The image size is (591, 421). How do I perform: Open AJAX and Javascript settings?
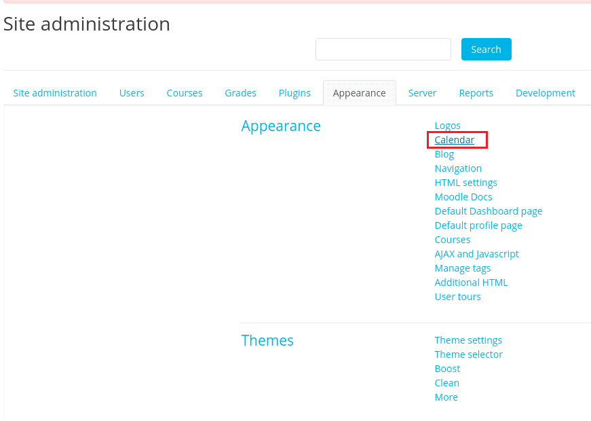(476, 254)
